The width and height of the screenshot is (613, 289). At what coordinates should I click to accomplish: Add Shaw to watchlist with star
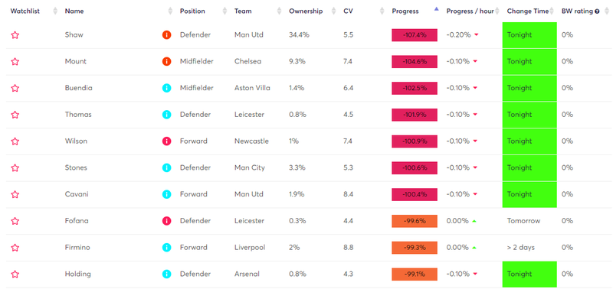[15, 35]
